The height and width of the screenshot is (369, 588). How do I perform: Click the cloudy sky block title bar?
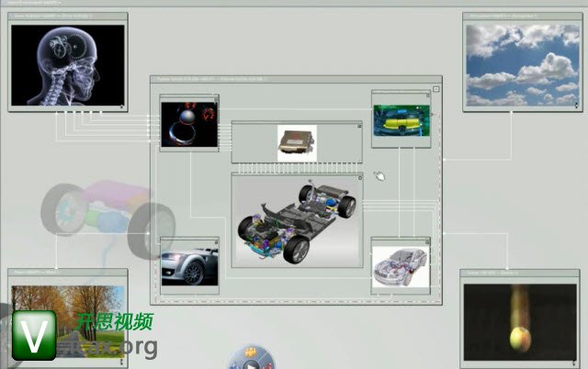coord(523,17)
